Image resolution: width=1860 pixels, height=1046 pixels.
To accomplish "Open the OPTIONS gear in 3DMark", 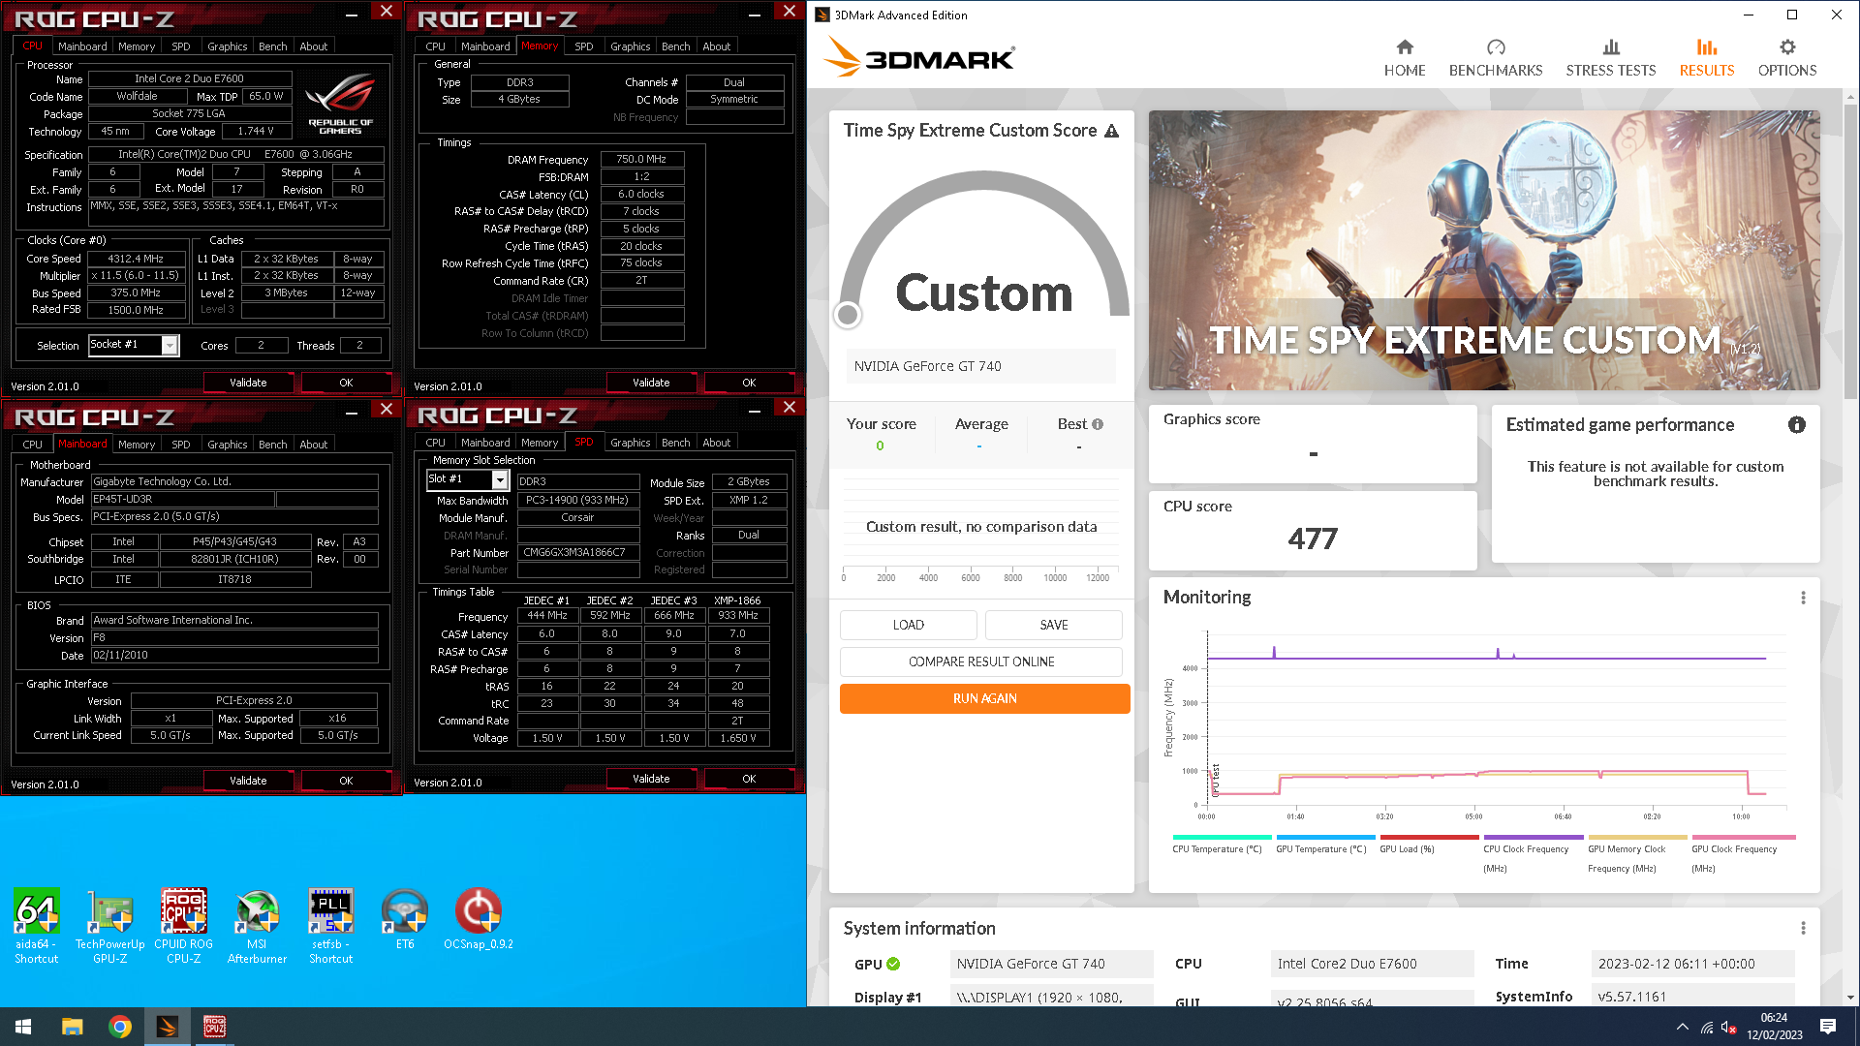I will 1786,58.
